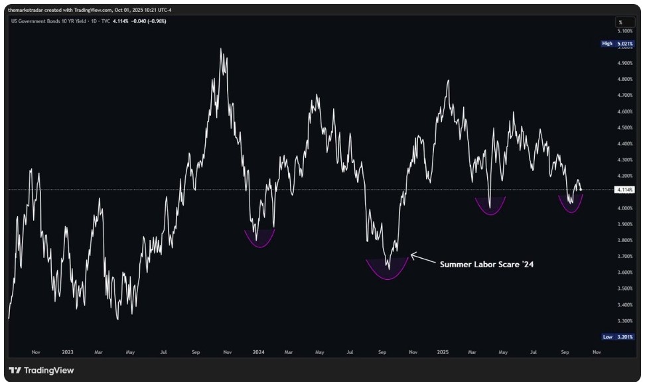Click the 3.900% price axis label
Viewport: 645px width, 382px height.
click(625, 224)
